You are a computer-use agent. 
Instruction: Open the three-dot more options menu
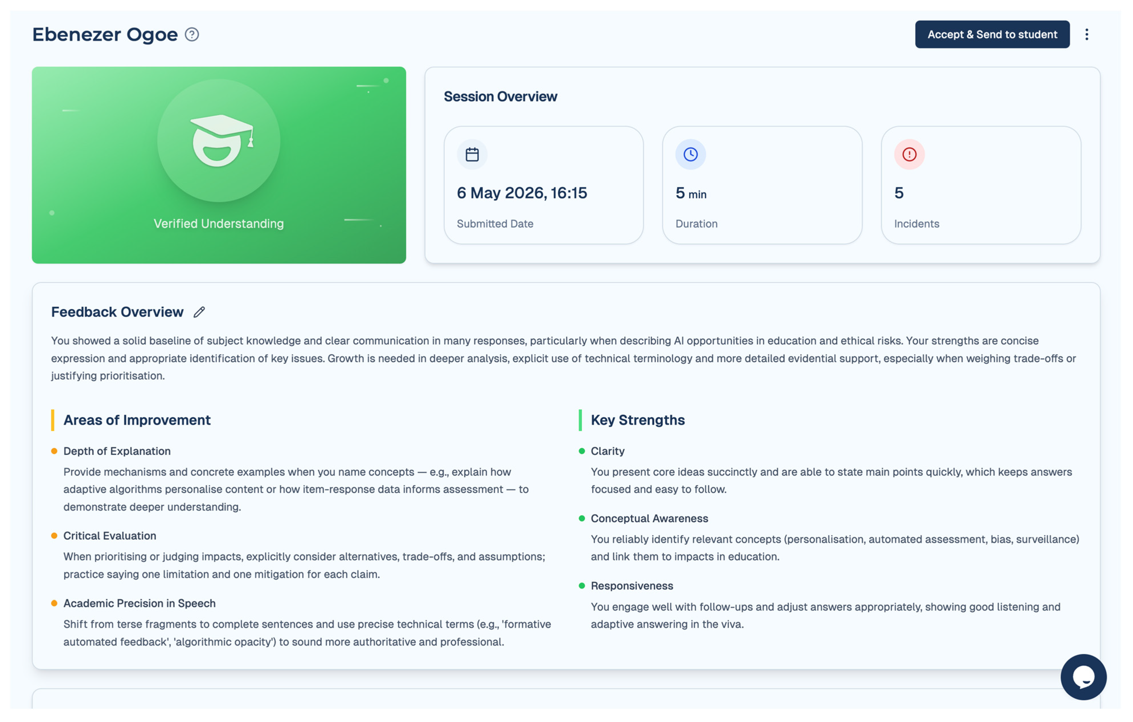click(x=1086, y=34)
